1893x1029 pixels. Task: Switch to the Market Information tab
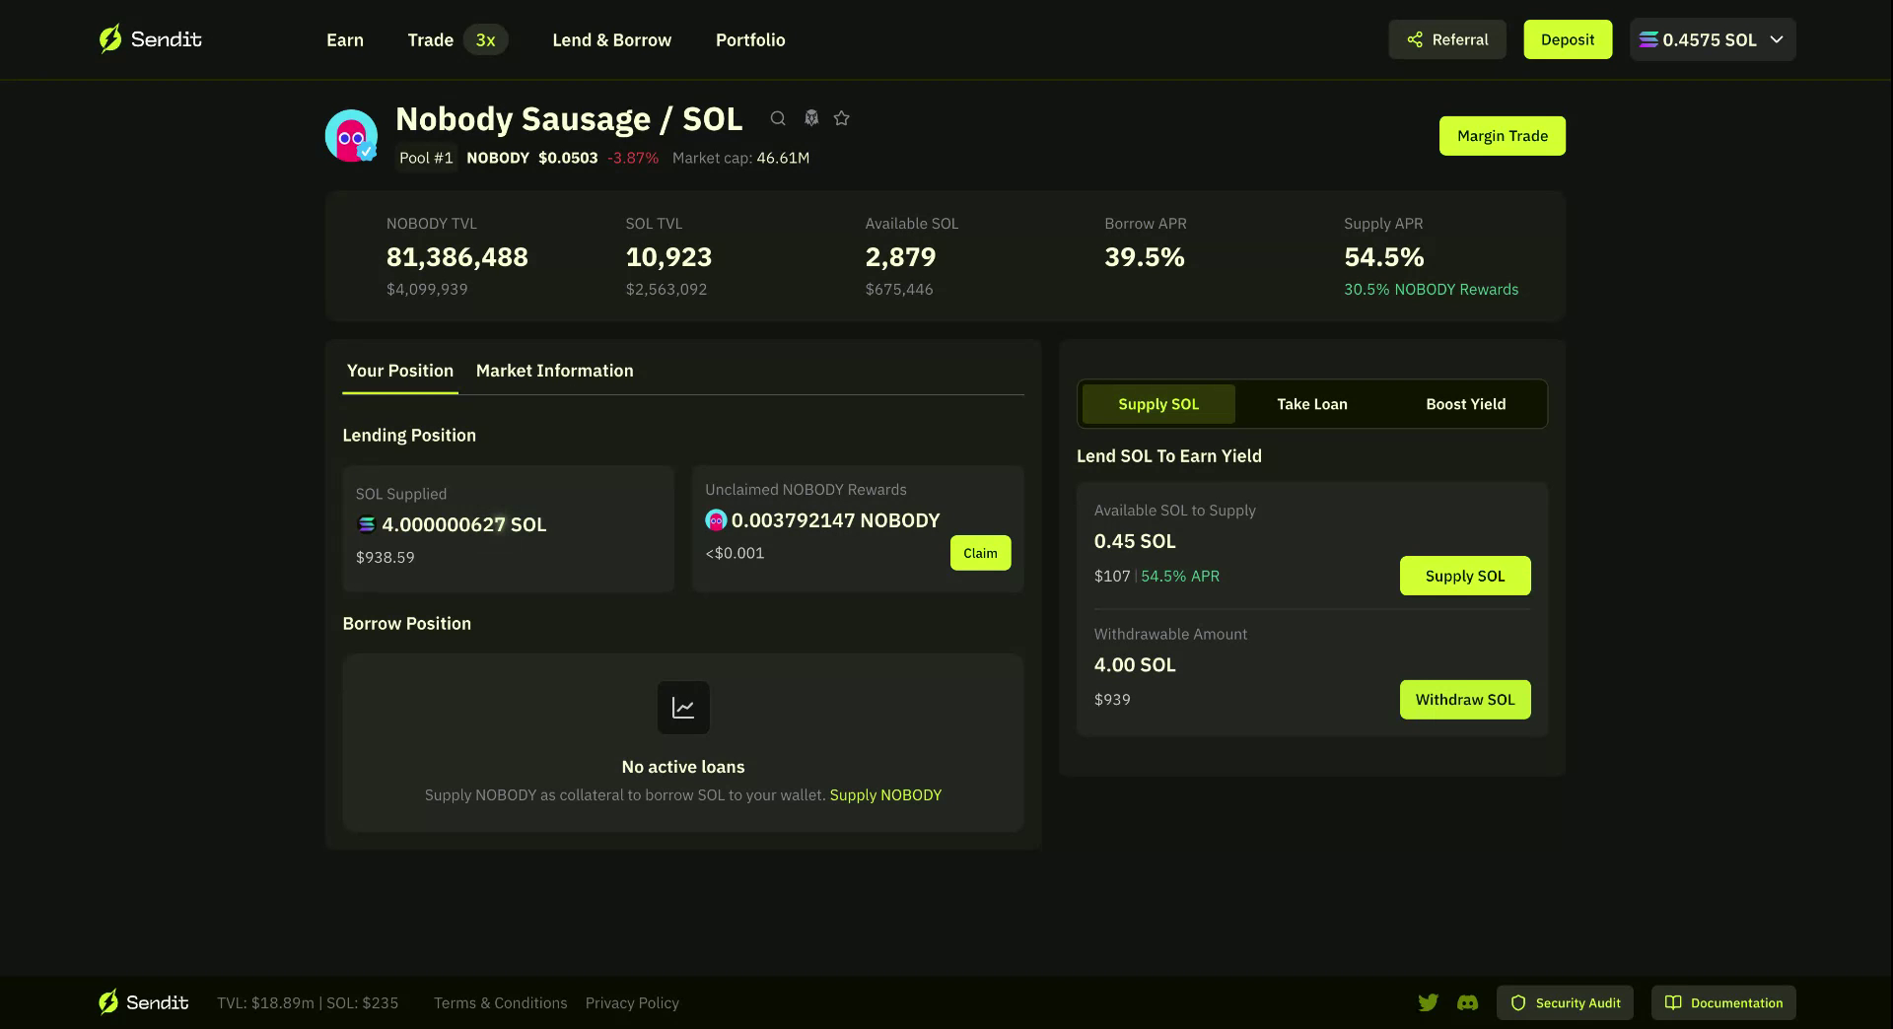[x=555, y=371]
